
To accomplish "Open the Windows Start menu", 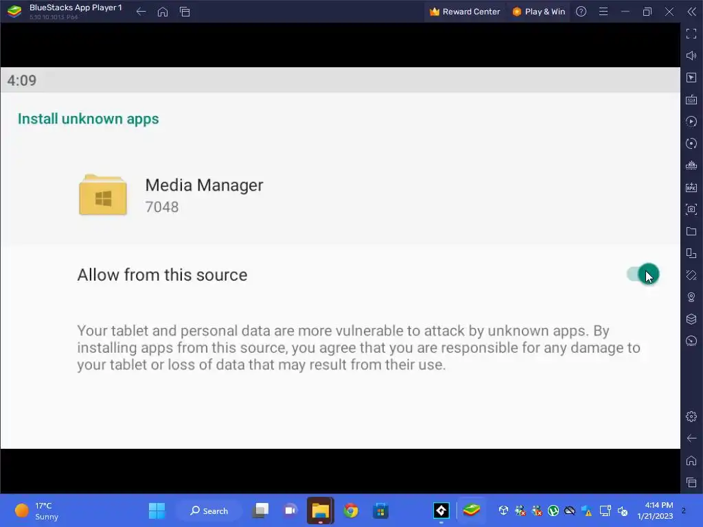I will click(x=157, y=511).
